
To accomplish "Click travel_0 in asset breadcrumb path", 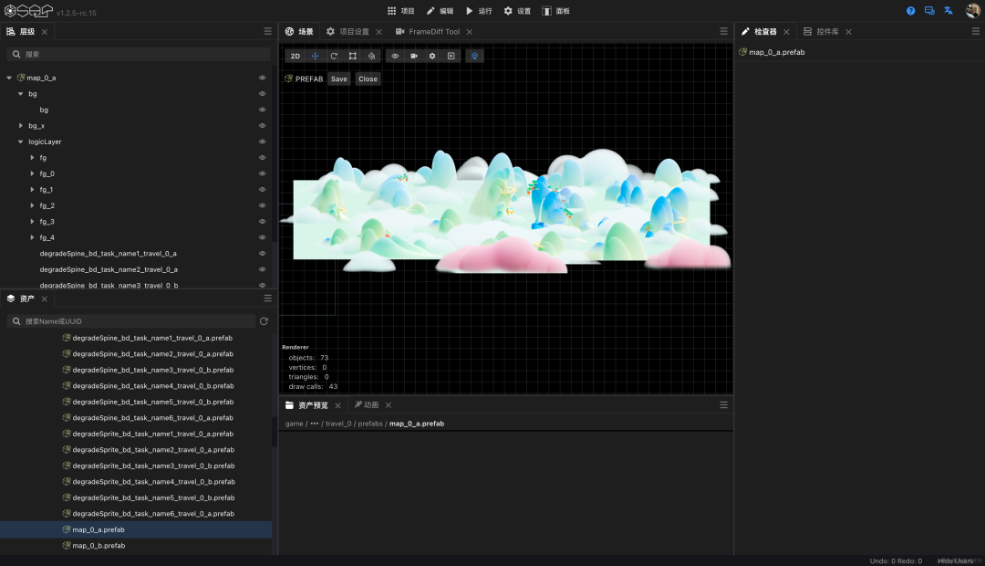I will pos(338,424).
